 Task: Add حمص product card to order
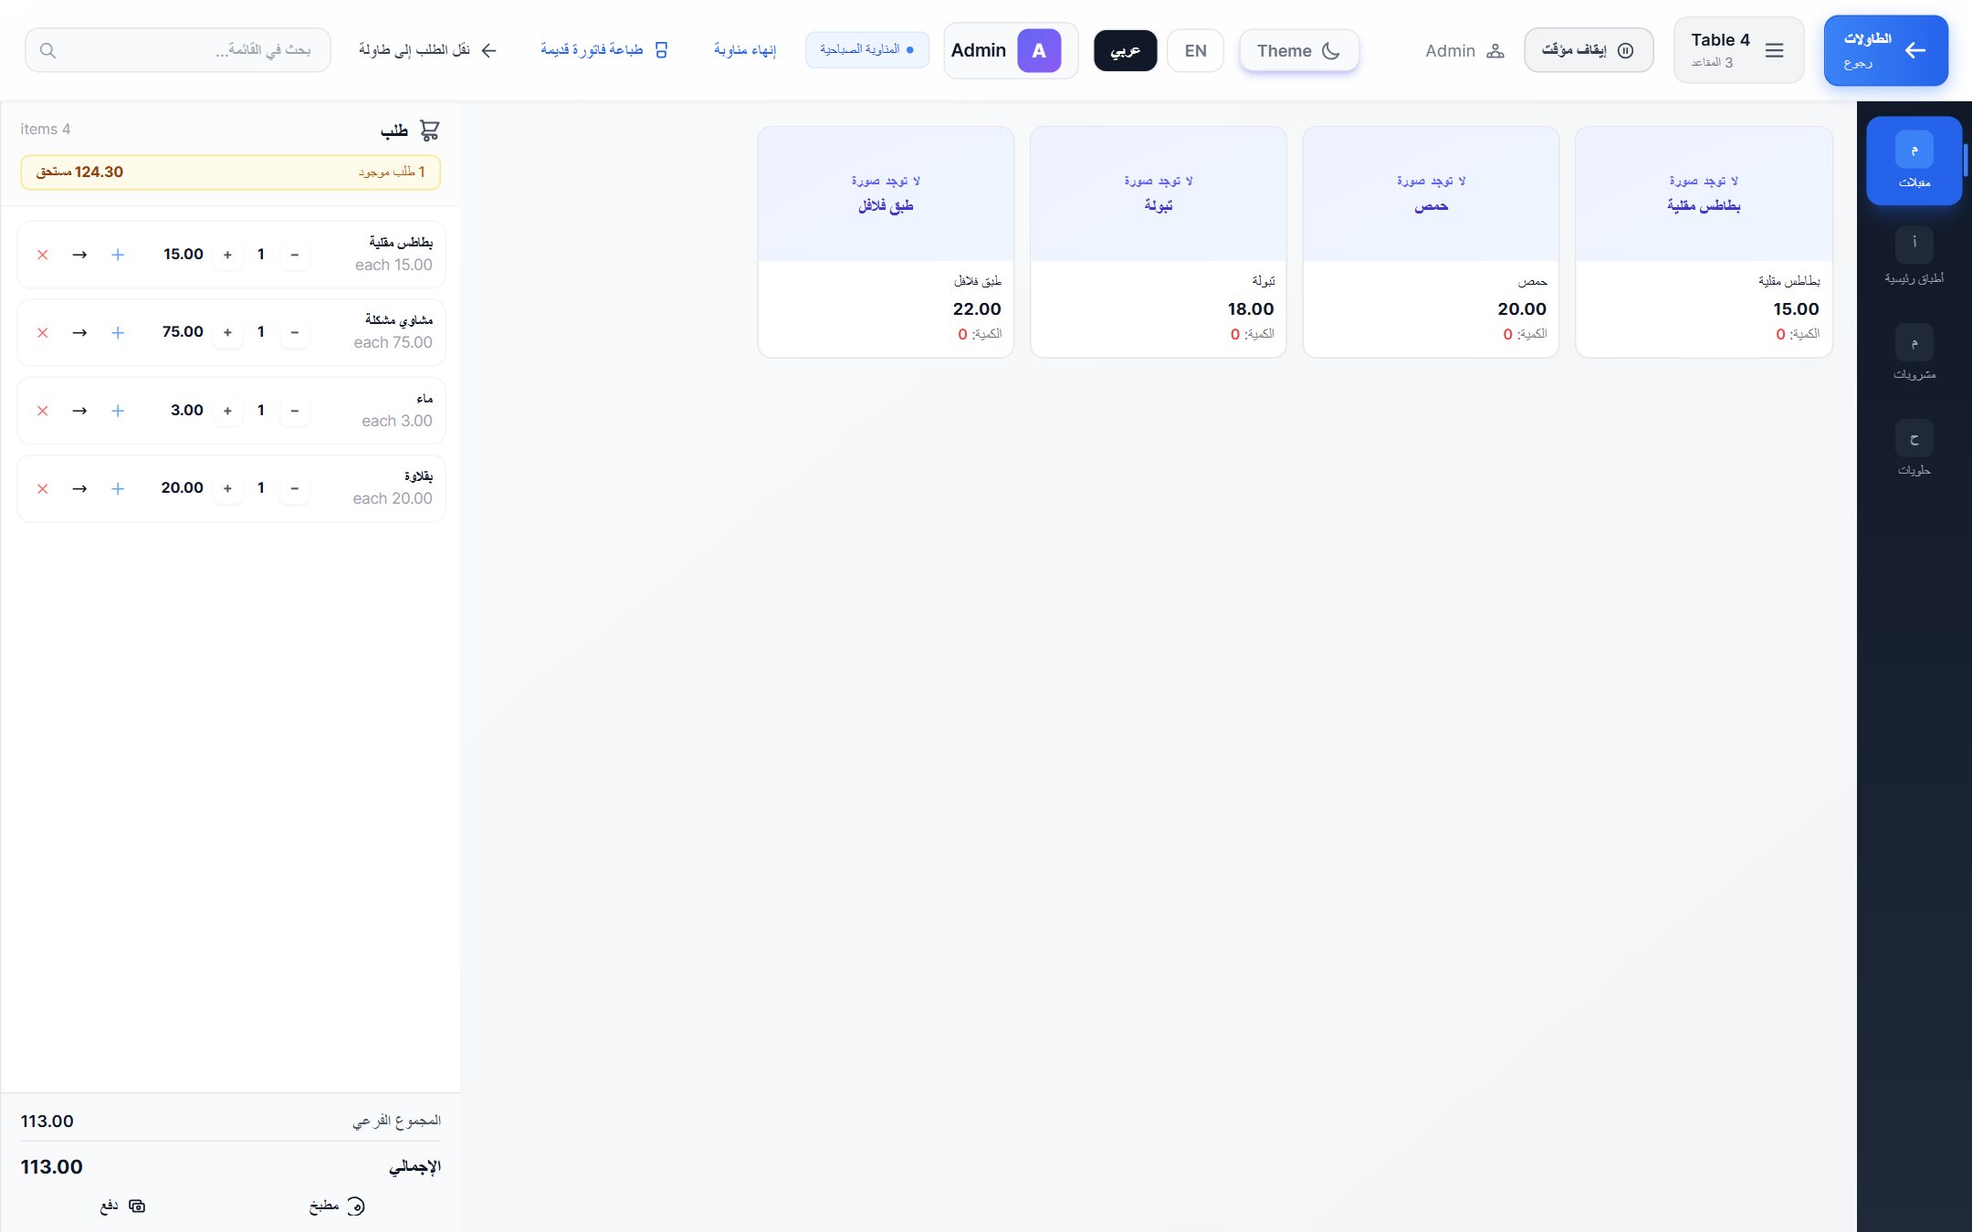(1431, 242)
